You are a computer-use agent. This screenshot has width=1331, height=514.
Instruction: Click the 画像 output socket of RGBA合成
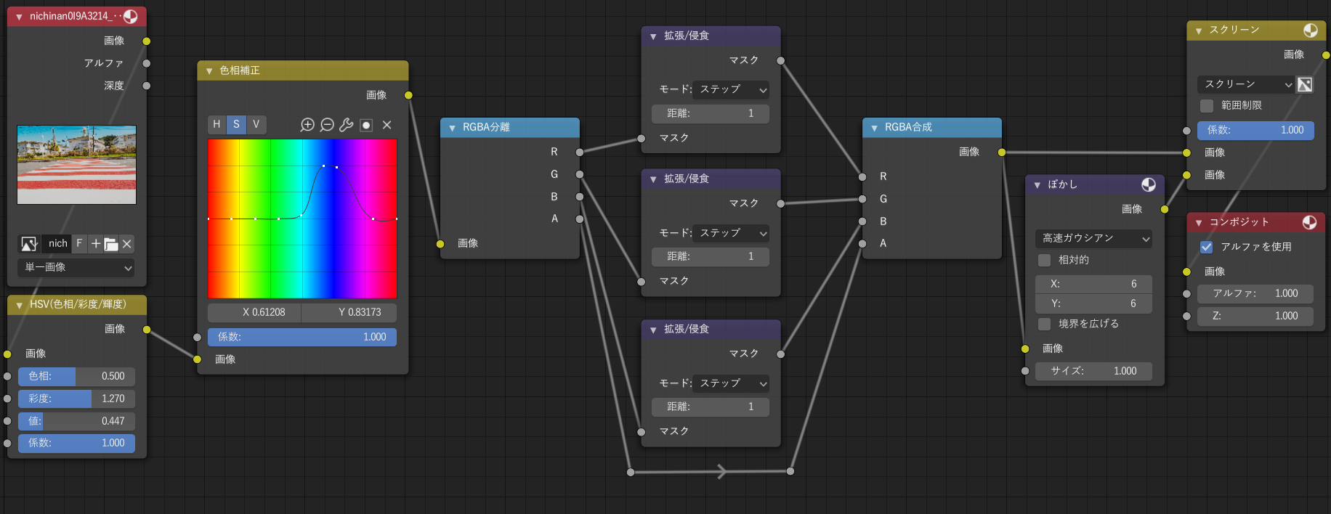tap(1002, 152)
